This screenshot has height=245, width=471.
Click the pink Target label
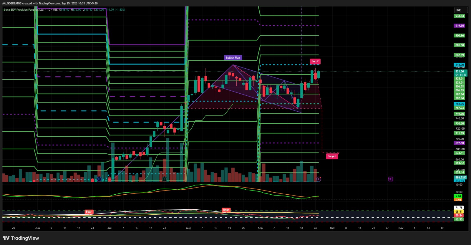tap(332, 156)
